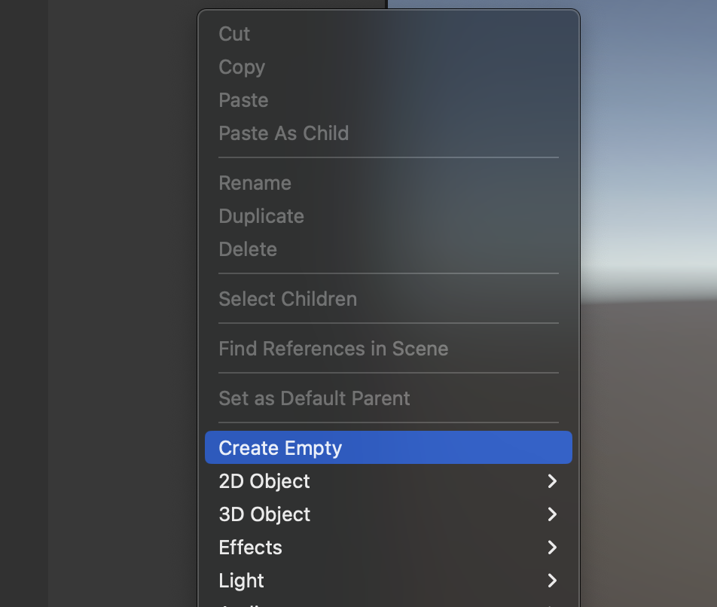Expand the 2D Object submenu arrow

tap(552, 481)
